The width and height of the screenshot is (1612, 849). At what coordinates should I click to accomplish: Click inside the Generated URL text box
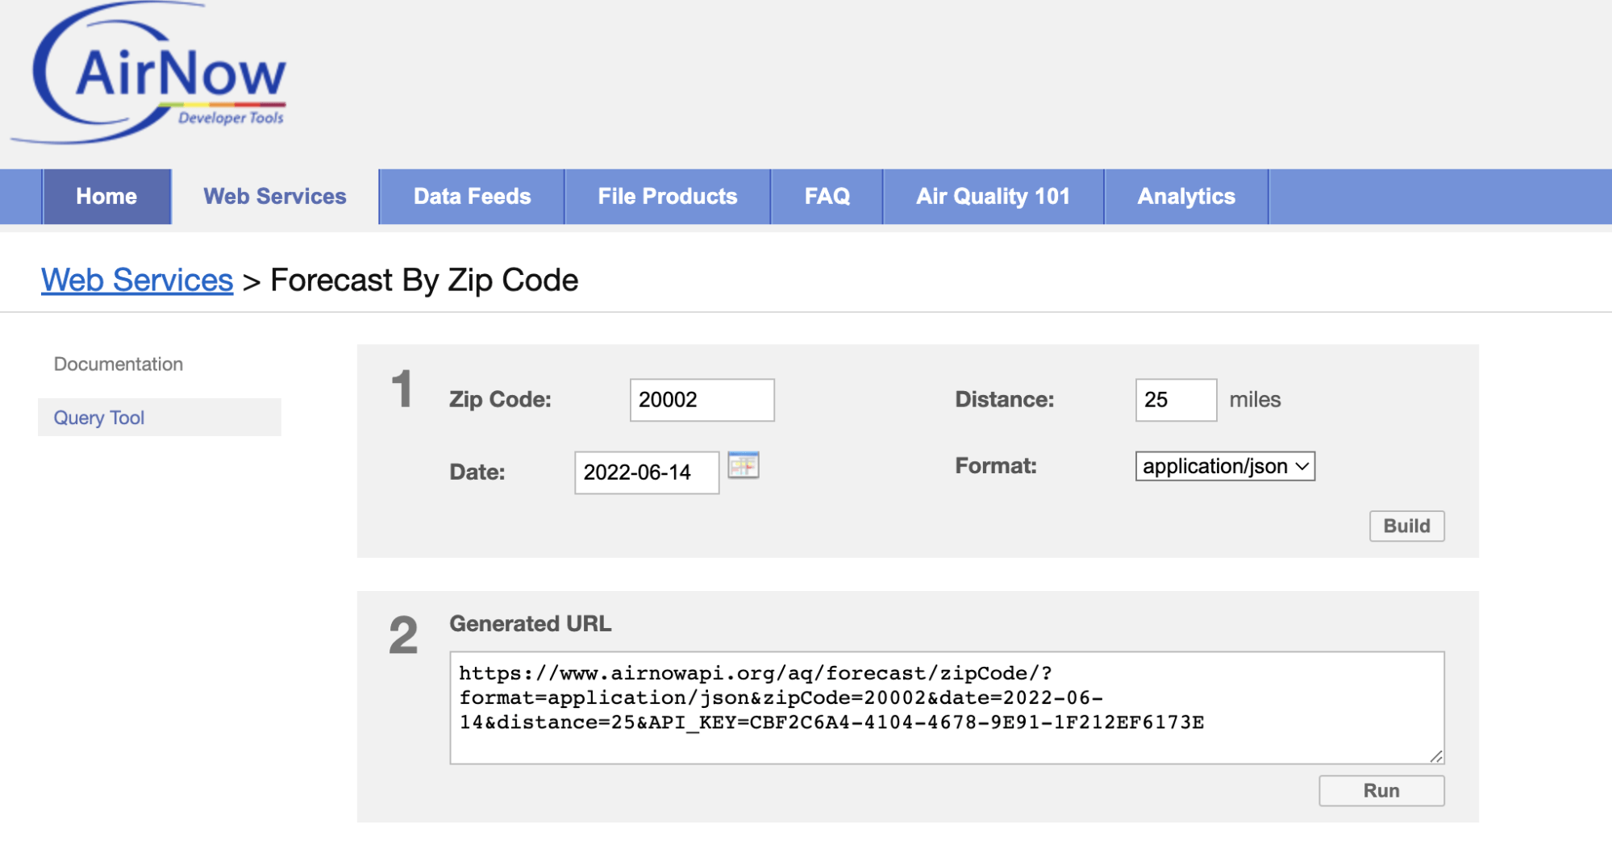pos(946,707)
